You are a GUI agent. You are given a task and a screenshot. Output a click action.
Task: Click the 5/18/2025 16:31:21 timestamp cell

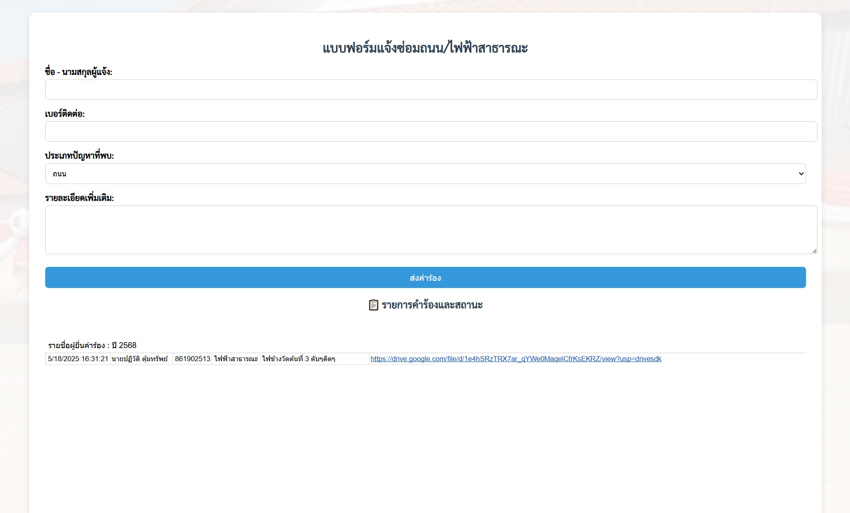[x=78, y=359]
